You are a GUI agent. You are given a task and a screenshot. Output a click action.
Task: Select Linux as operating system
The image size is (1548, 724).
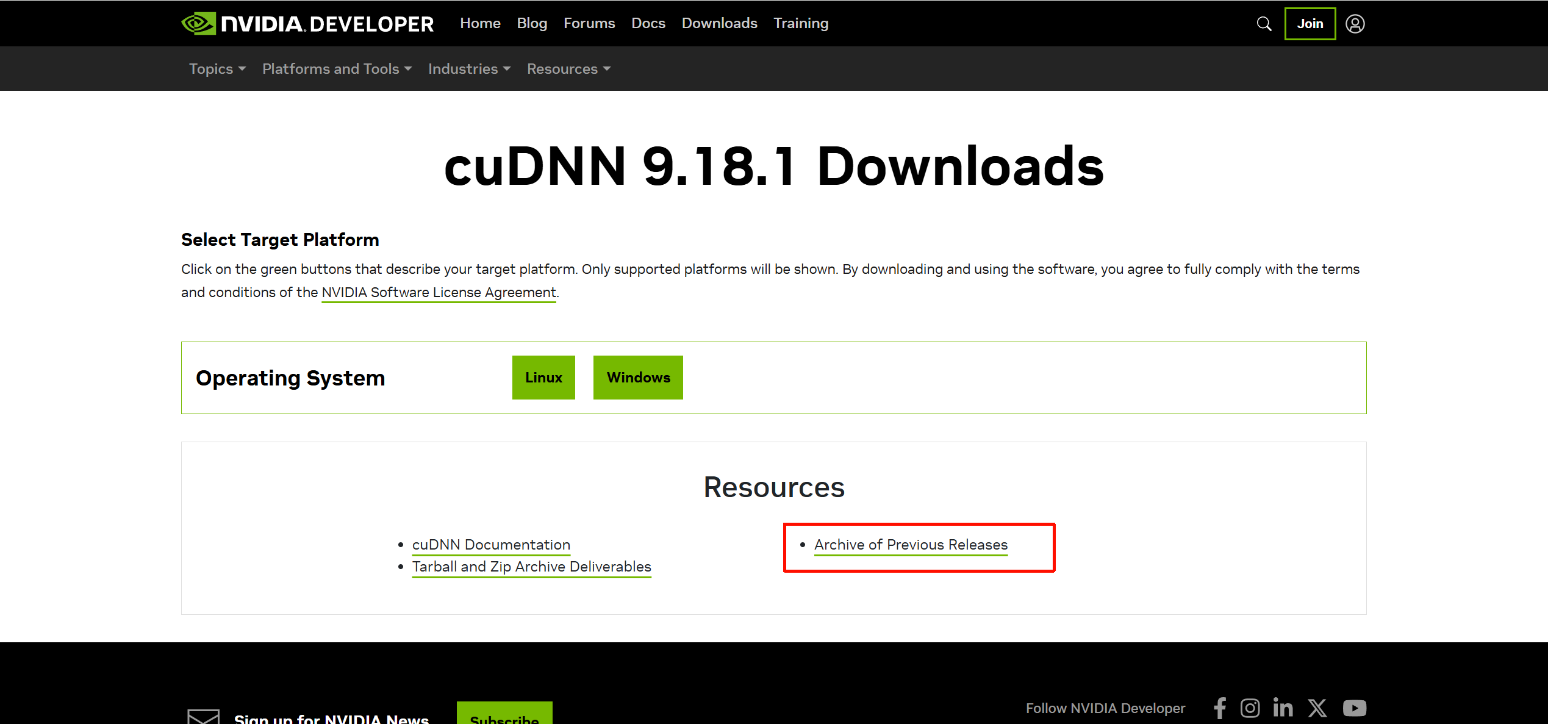tap(543, 378)
